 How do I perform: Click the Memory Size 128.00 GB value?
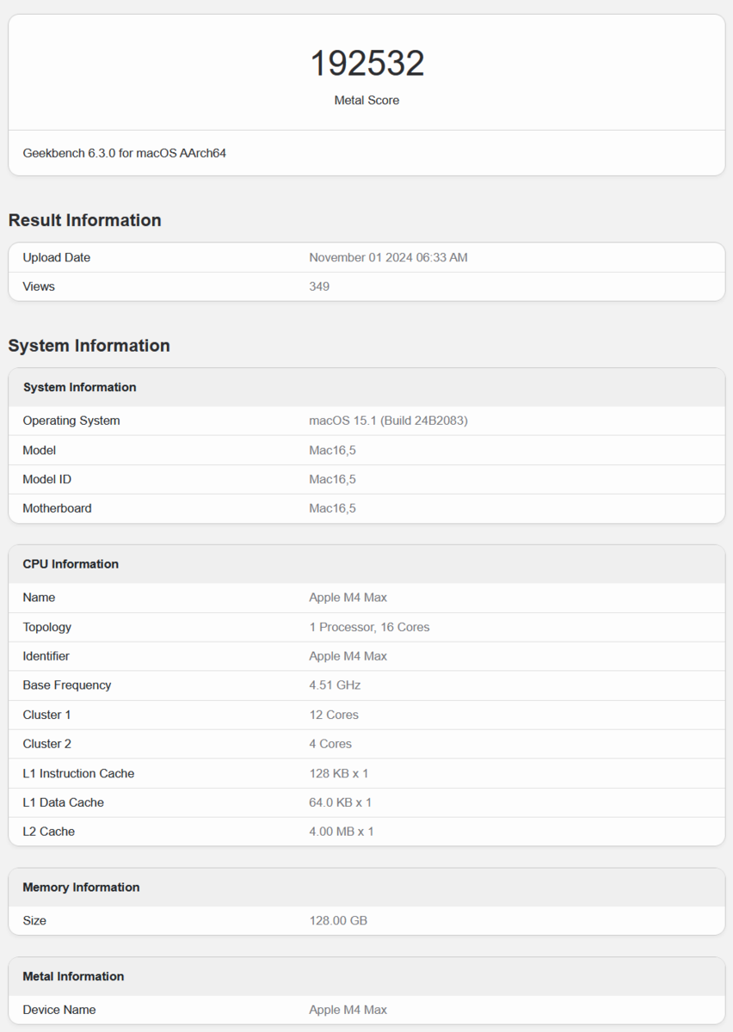point(338,920)
